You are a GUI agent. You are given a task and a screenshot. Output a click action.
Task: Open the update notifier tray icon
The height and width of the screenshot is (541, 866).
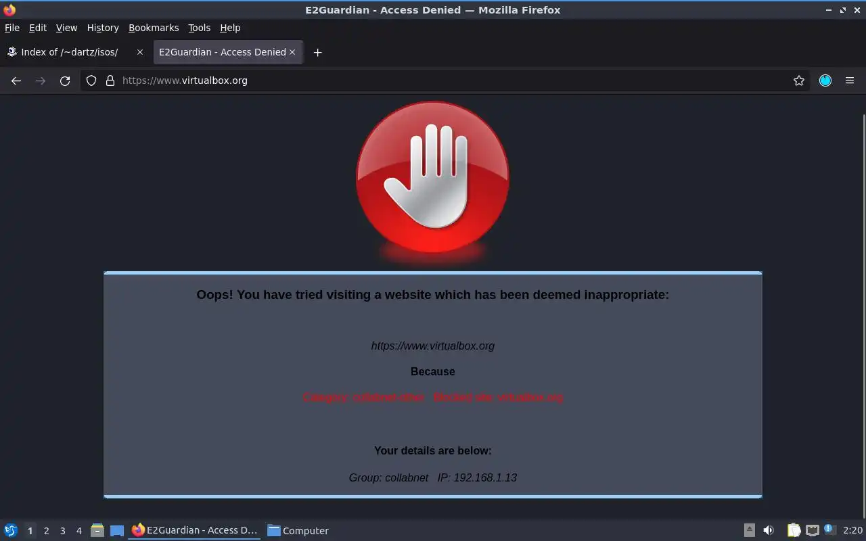(x=830, y=530)
